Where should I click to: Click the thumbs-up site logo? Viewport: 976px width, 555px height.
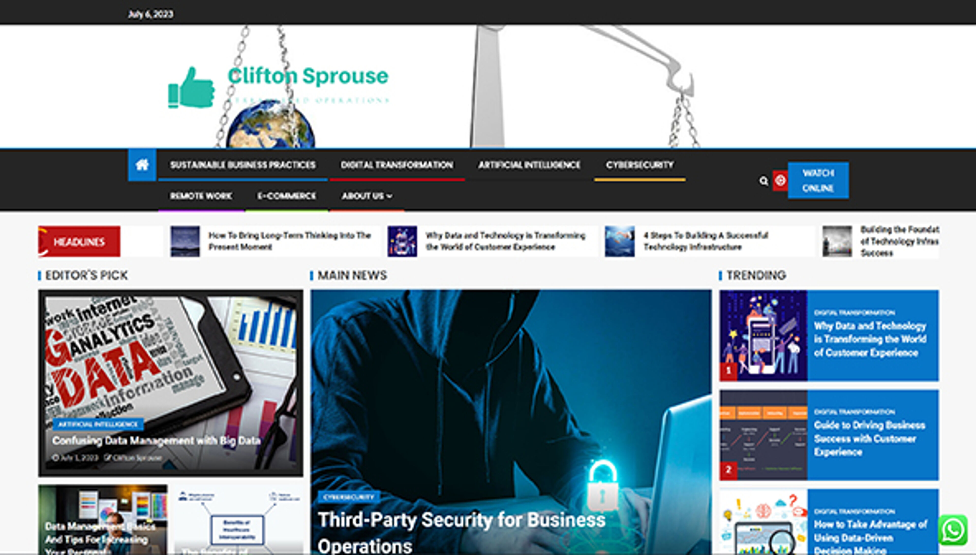[x=191, y=88]
